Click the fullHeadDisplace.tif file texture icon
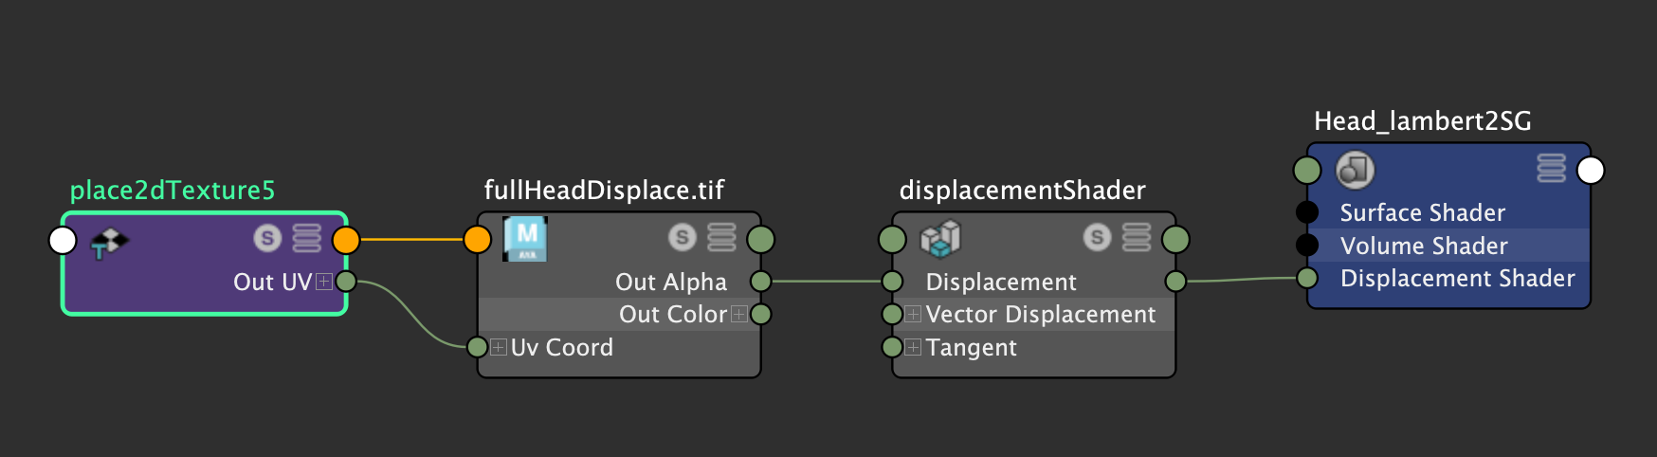 click(x=525, y=239)
